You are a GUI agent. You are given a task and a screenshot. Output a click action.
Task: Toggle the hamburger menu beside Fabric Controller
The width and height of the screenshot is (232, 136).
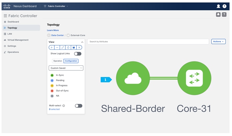pos(5,16)
